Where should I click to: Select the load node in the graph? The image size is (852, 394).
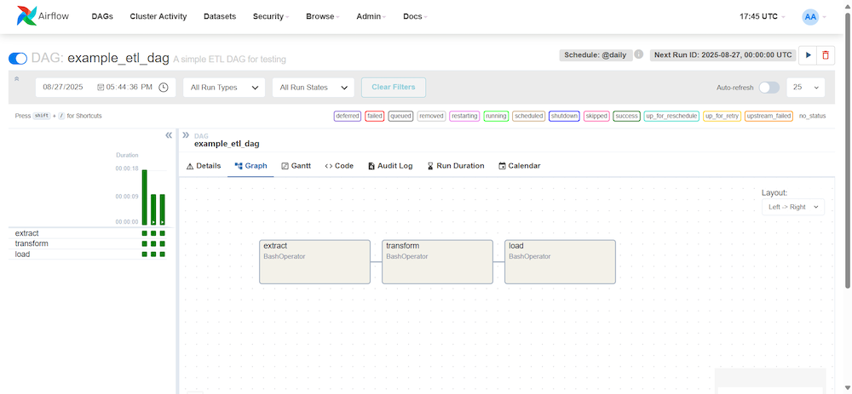[x=561, y=261]
